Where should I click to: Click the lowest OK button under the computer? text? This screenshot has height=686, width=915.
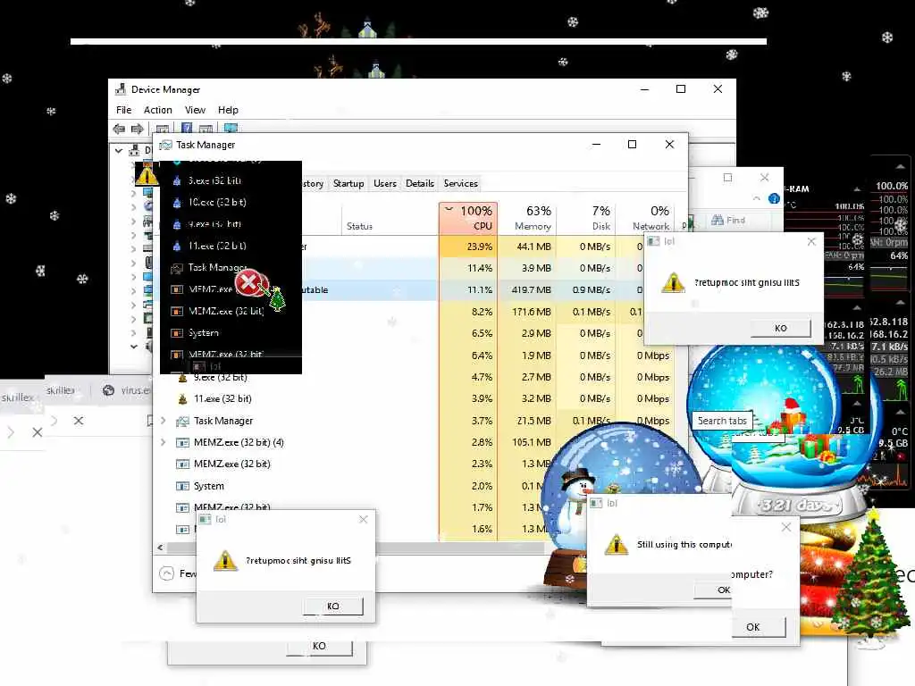click(x=758, y=627)
